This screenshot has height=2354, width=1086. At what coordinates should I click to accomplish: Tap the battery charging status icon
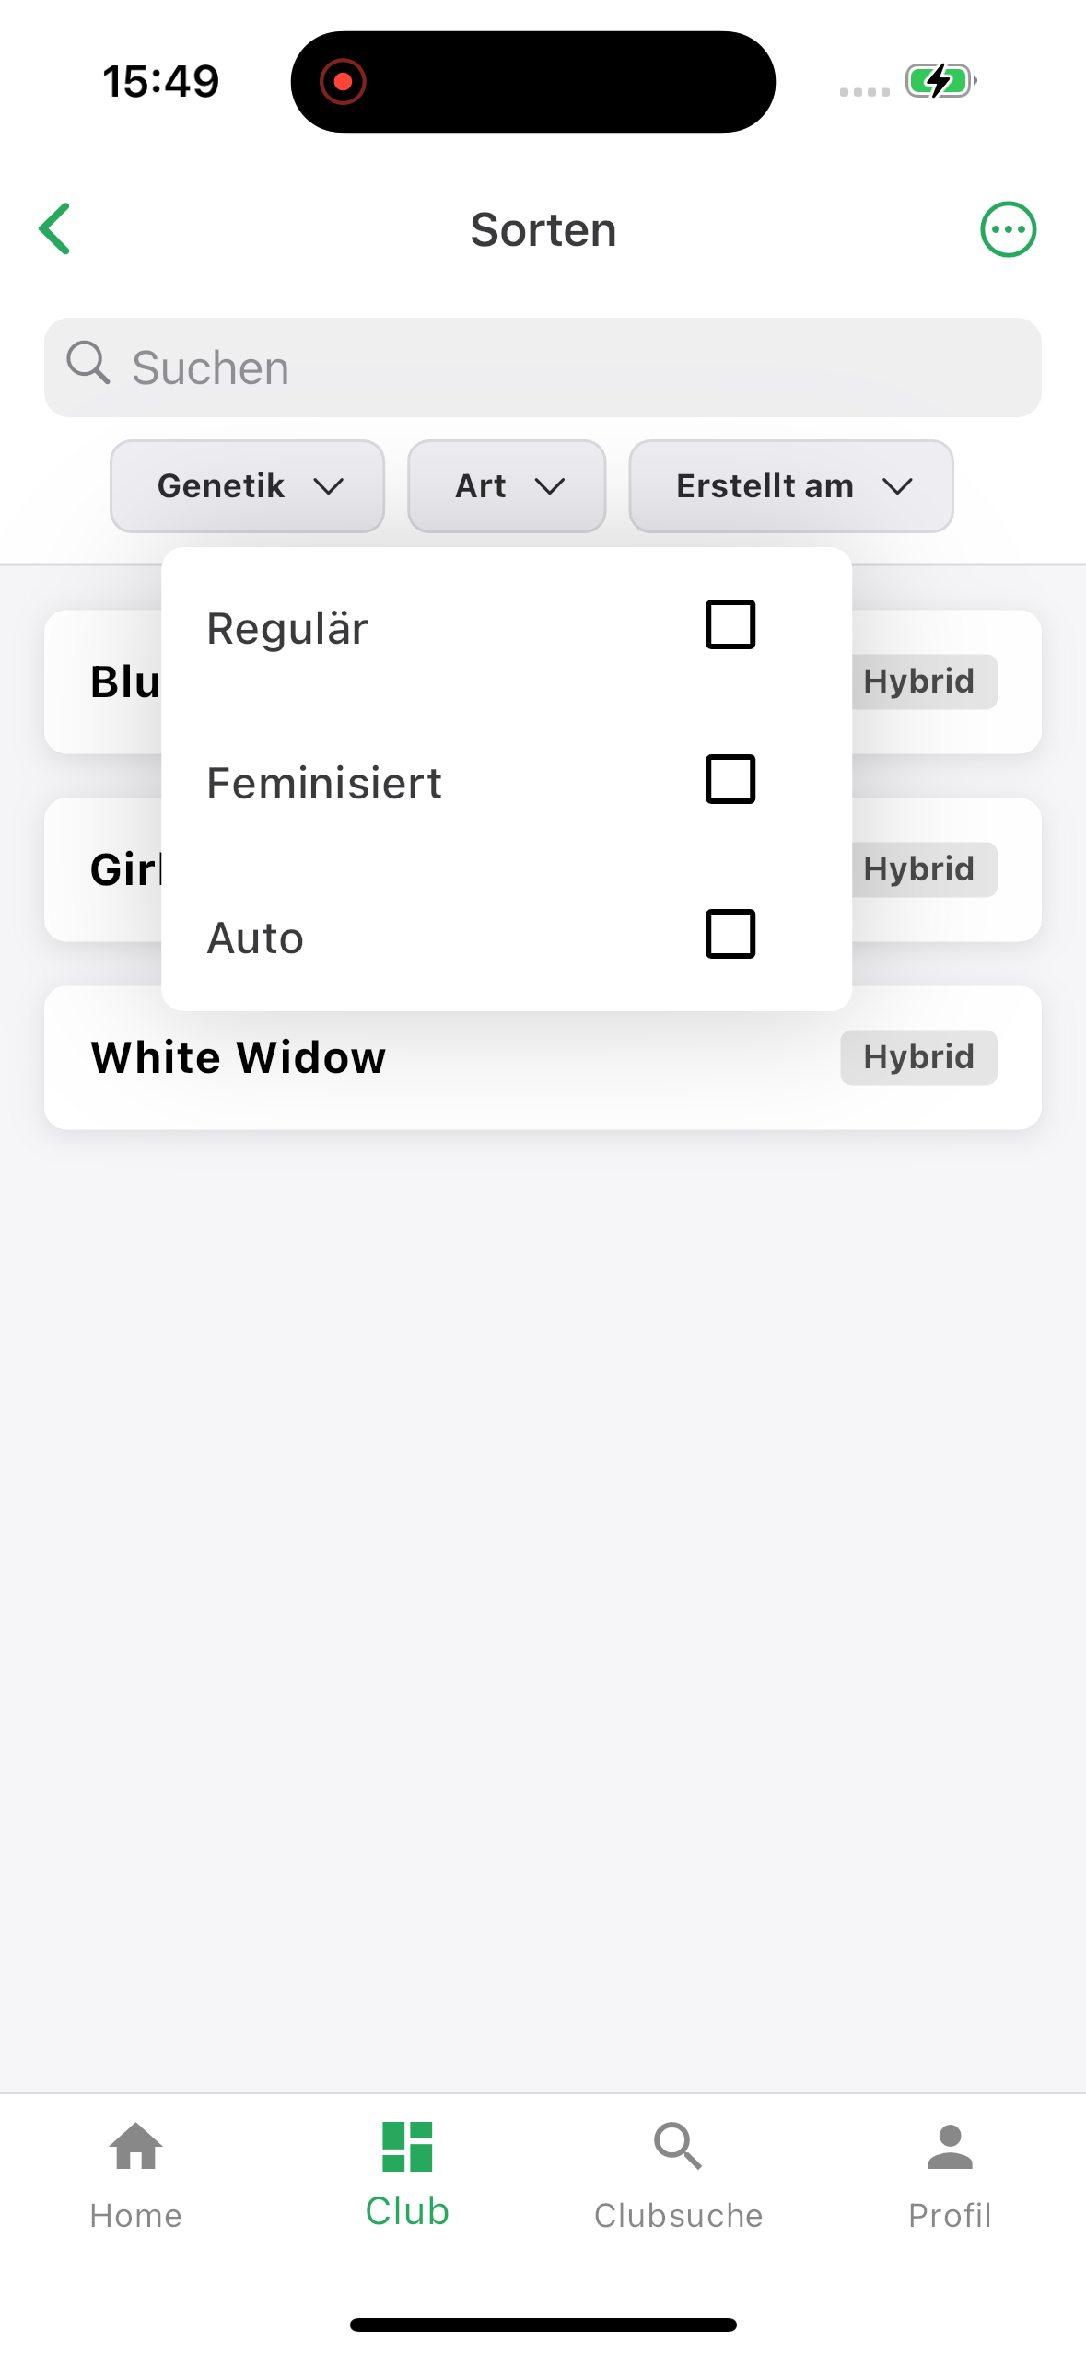tap(940, 81)
